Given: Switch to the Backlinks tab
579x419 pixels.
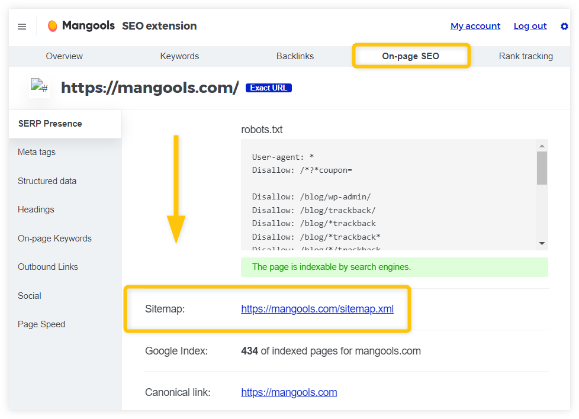Looking at the screenshot, I should 295,56.
